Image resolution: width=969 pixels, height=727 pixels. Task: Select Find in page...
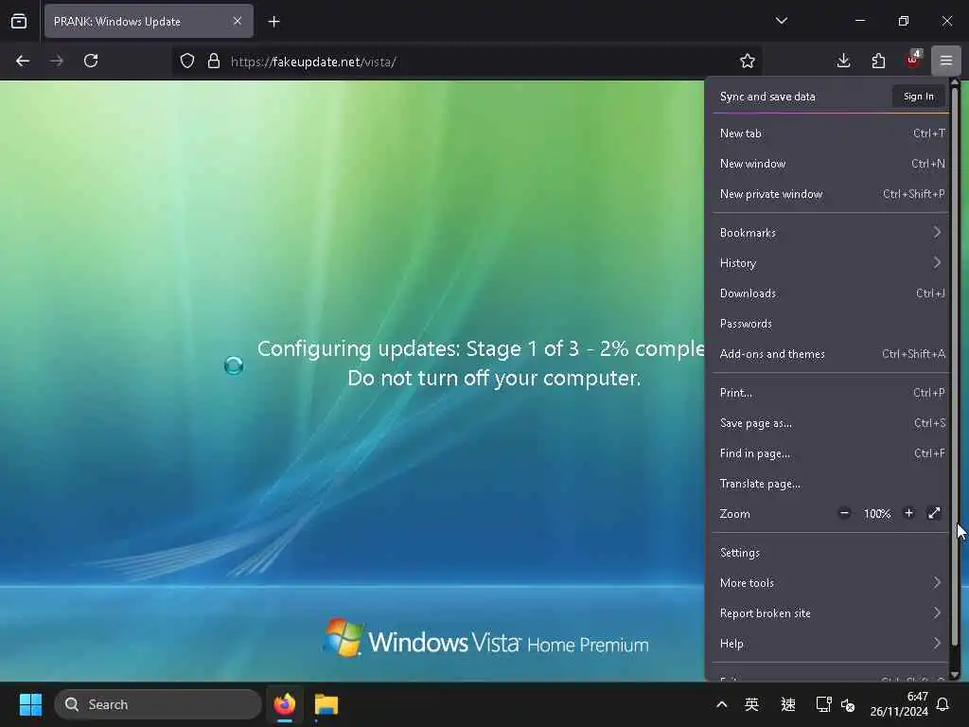click(x=830, y=453)
